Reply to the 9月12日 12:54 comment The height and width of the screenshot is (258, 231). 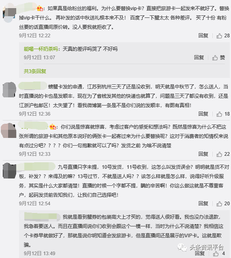pyautogui.click(x=203, y=204)
